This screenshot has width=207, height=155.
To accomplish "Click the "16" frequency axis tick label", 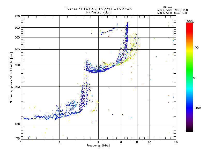I will (x=176, y=142).
